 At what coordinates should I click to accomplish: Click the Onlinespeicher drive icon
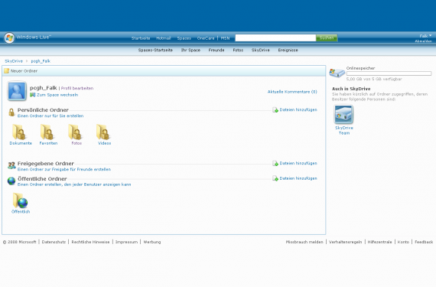click(337, 73)
